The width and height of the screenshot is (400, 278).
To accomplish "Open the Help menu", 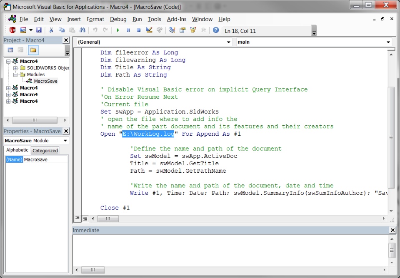I will coord(224,19).
